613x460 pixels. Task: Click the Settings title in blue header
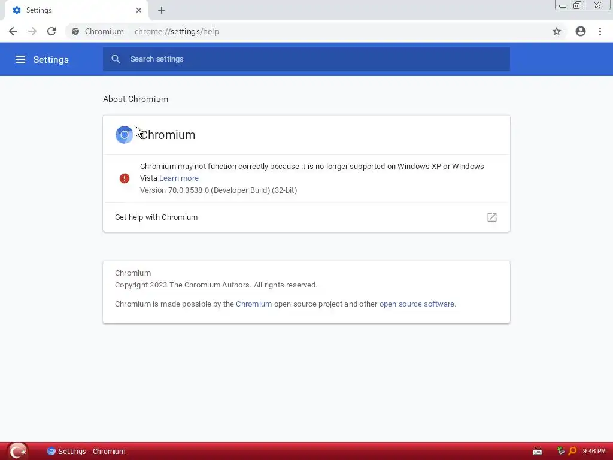pos(51,60)
